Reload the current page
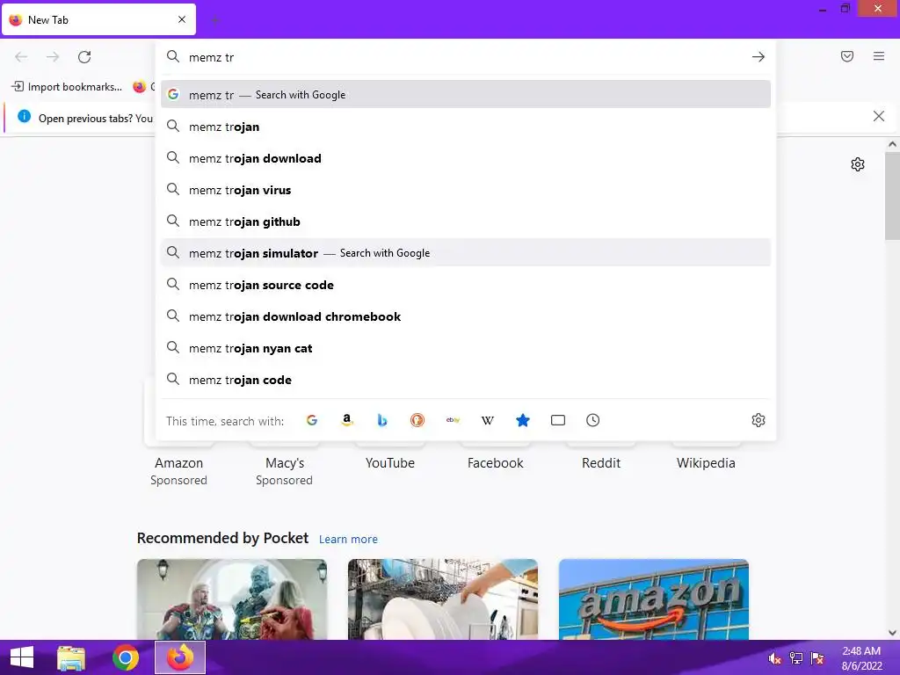 coord(84,57)
